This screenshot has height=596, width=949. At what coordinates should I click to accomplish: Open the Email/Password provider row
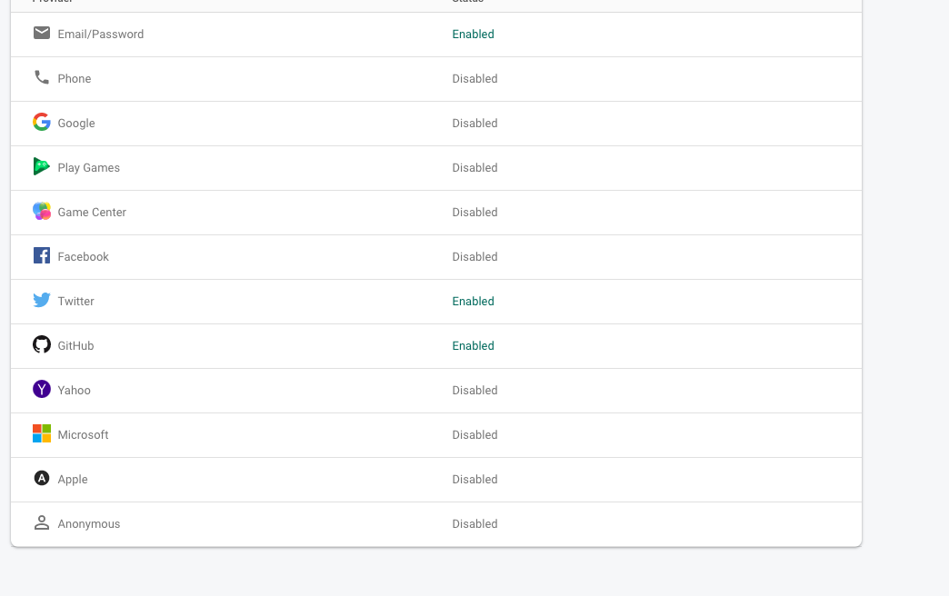pyautogui.click(x=436, y=35)
